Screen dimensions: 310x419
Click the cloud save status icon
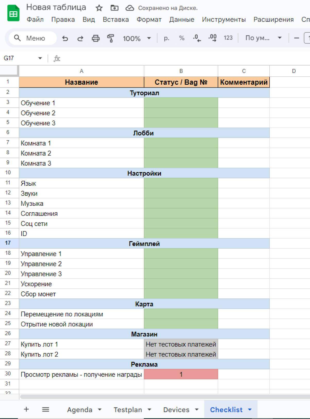pos(130,8)
